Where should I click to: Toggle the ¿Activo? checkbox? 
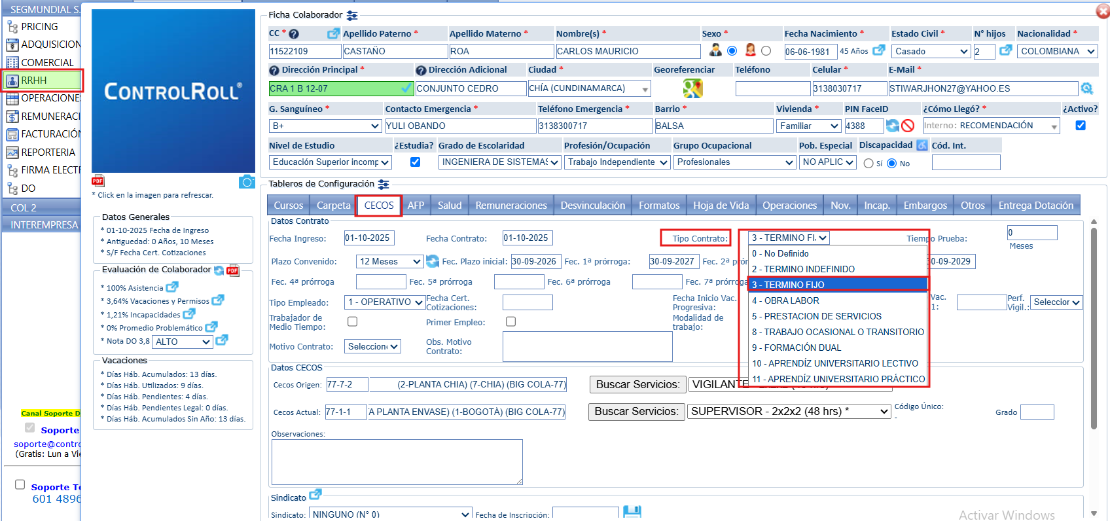pyautogui.click(x=1081, y=126)
